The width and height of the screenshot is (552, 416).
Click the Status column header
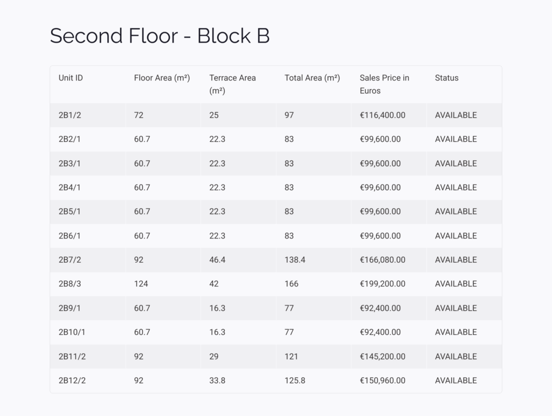coord(446,78)
